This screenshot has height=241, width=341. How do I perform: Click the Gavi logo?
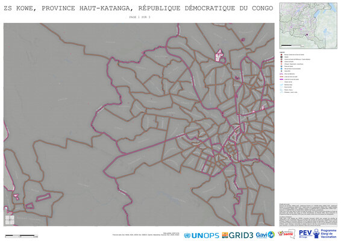(x=265, y=235)
